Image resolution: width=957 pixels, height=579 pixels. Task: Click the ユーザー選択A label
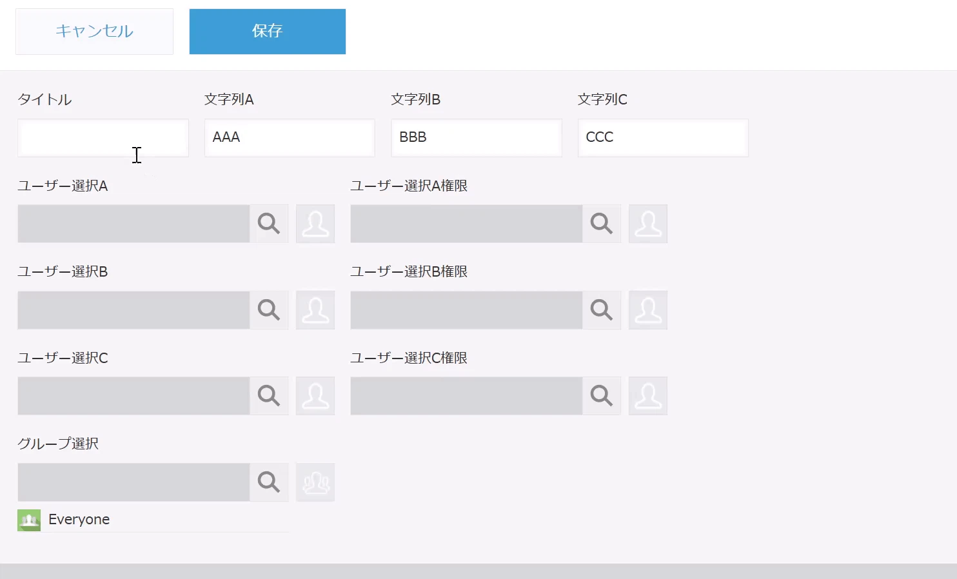coord(63,186)
